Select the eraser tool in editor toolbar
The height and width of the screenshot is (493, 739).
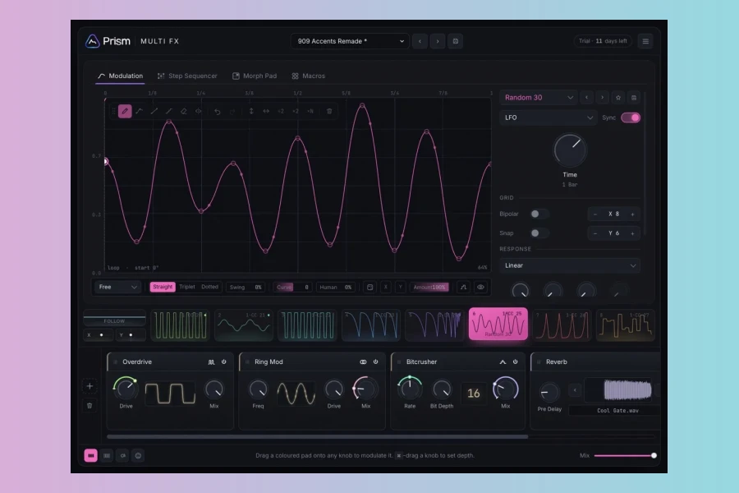tap(184, 112)
